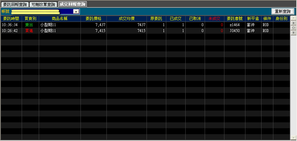Switch to the 可刪改單查詢 tab
This screenshot has height=141, width=297.
pos(43,4)
